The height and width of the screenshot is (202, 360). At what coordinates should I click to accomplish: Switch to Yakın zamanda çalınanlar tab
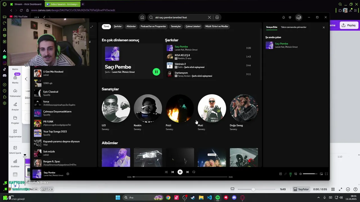[294, 27]
